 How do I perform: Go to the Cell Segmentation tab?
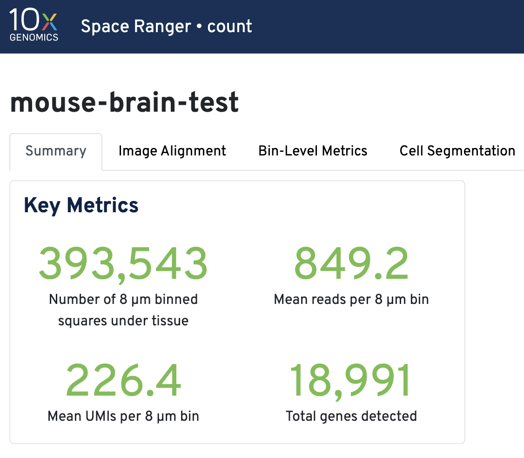click(x=457, y=151)
